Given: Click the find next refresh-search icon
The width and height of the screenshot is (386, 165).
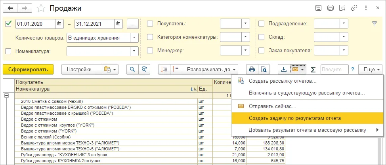Looking at the screenshot, I should 144,69.
